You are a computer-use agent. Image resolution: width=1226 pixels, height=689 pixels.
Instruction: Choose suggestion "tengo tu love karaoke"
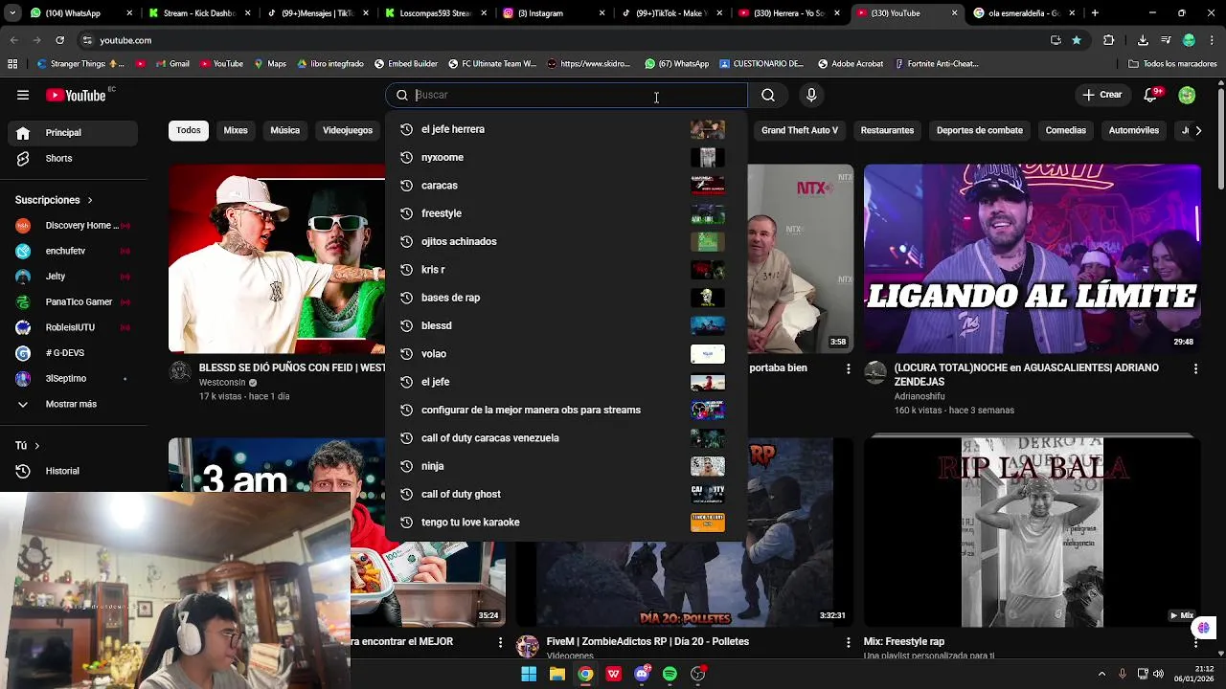(565, 522)
